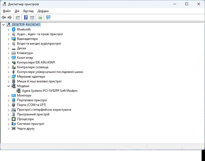Viewport: 205px width, 161px height.
Task: Select the Системні пристрої label
Action: click(31, 124)
